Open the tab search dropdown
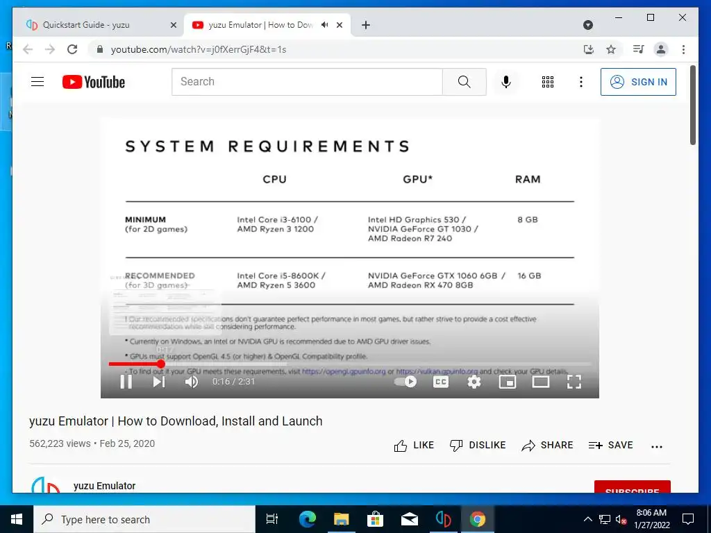This screenshot has height=533, width=711. [x=587, y=25]
